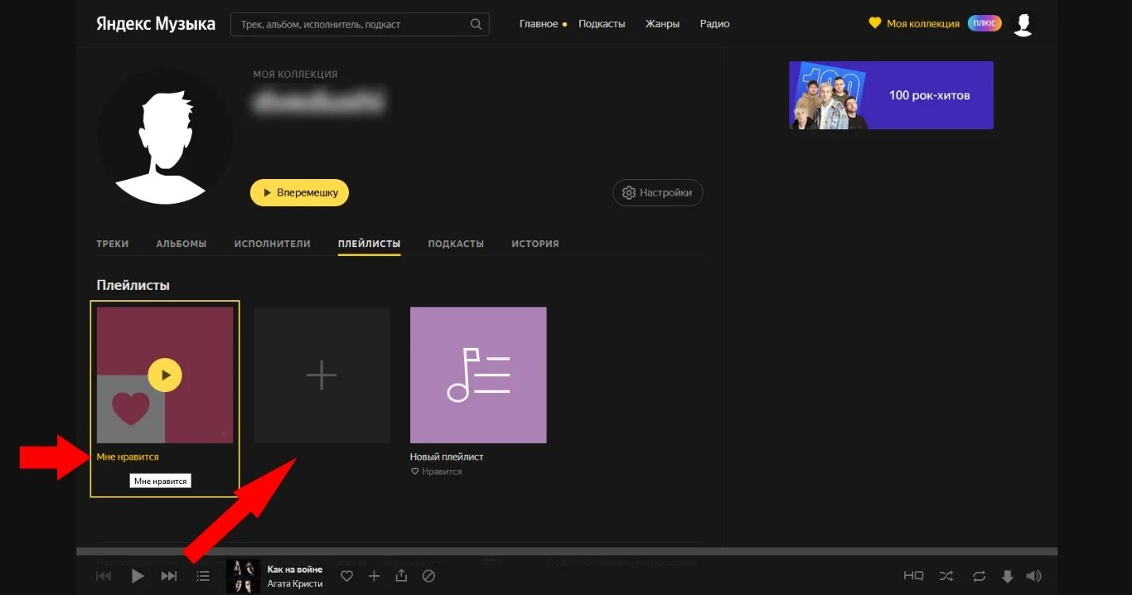Click the Плюс subscription badge

(984, 24)
